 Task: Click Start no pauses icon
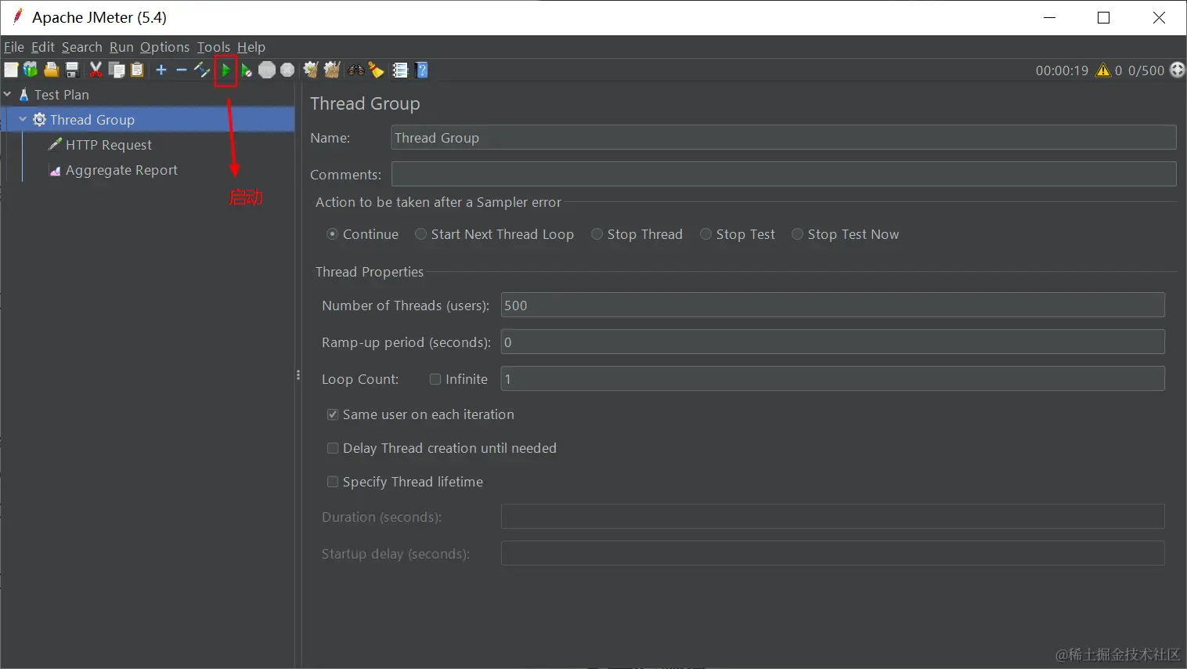click(246, 71)
